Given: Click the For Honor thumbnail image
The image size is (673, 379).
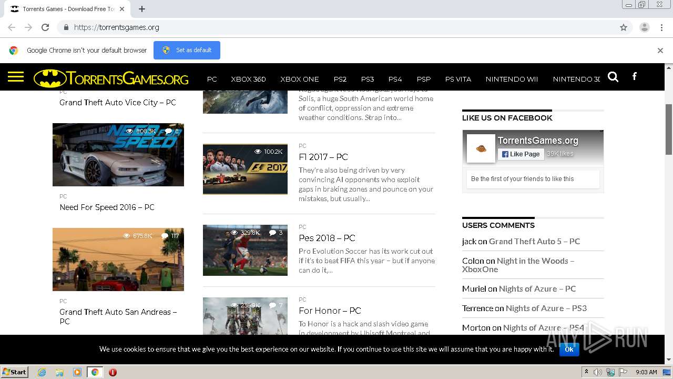Looking at the screenshot, I should point(245,316).
